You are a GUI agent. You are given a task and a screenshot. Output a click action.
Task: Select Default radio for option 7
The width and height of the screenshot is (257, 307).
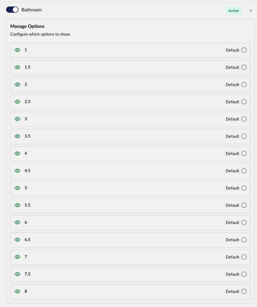click(244, 257)
